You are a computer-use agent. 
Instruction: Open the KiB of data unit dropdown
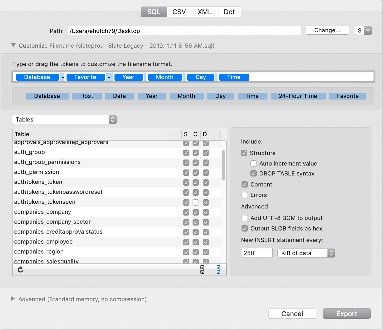pyautogui.click(x=306, y=253)
